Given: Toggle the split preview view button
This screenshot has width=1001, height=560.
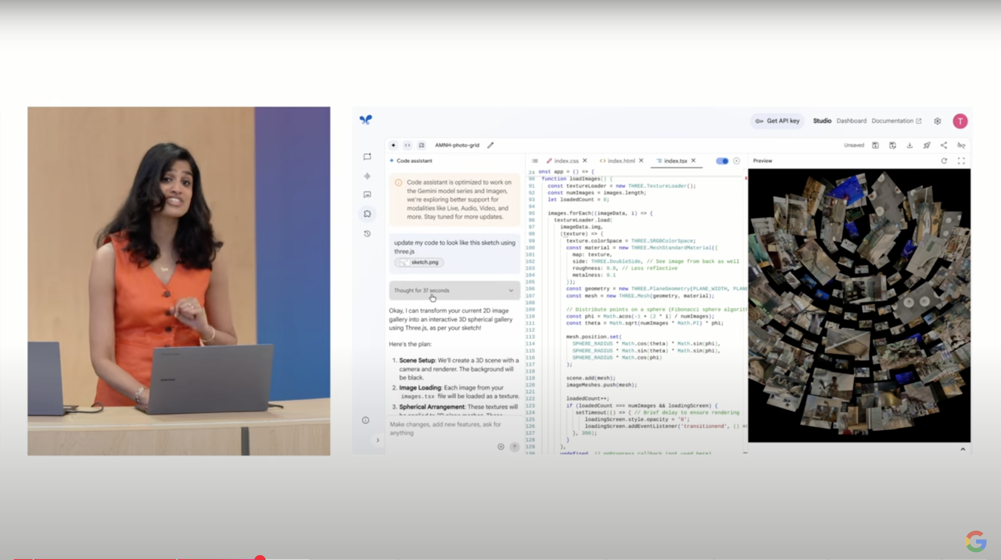Looking at the screenshot, I should 422,145.
